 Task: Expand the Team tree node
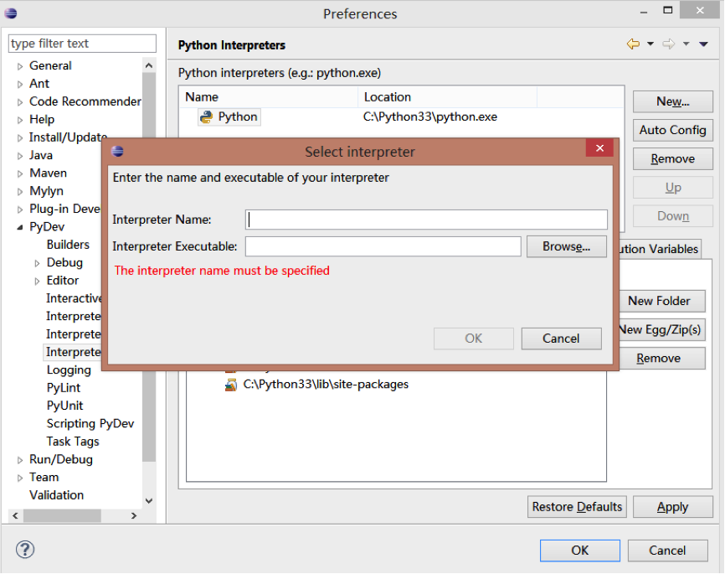(x=20, y=478)
